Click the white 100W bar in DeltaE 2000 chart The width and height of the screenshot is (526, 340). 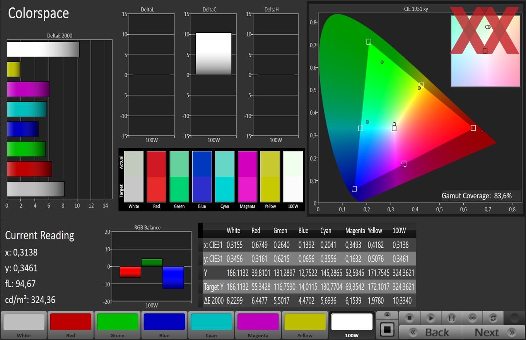pos(43,49)
